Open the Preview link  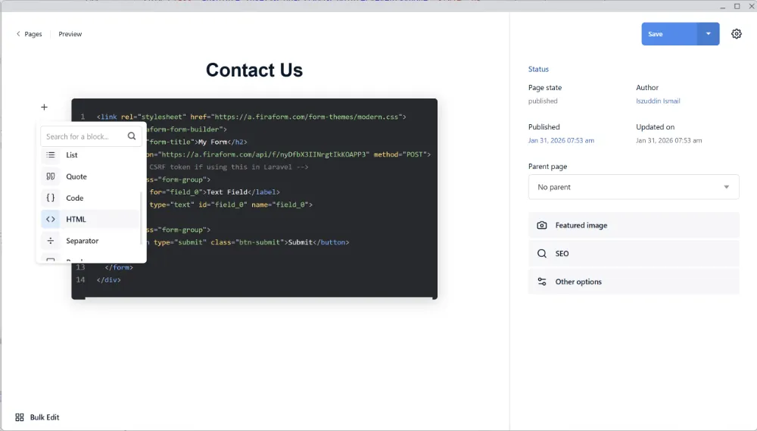(70, 34)
